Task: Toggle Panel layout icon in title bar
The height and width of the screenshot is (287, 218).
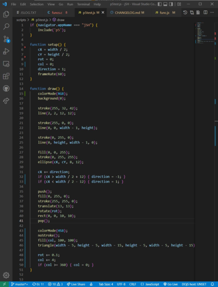Action: point(165,4)
